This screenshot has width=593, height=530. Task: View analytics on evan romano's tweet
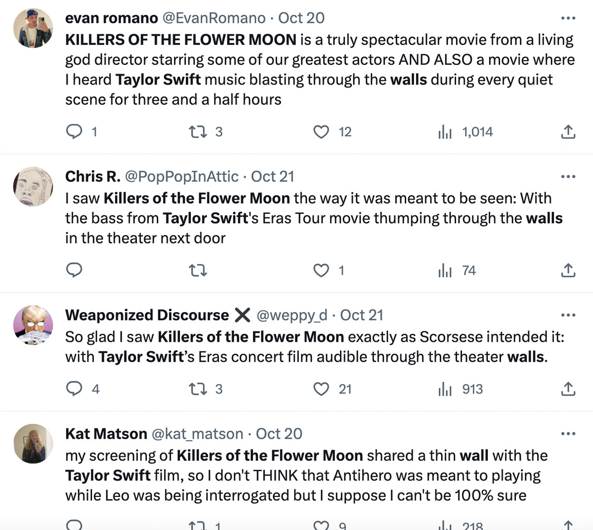445,132
